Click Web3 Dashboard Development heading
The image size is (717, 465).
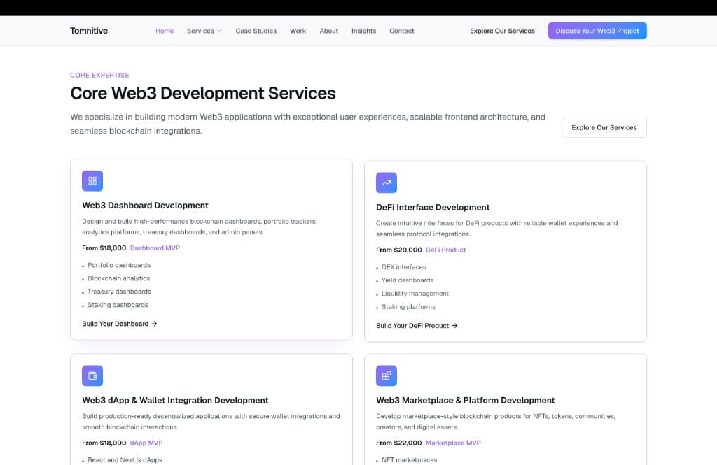point(145,206)
